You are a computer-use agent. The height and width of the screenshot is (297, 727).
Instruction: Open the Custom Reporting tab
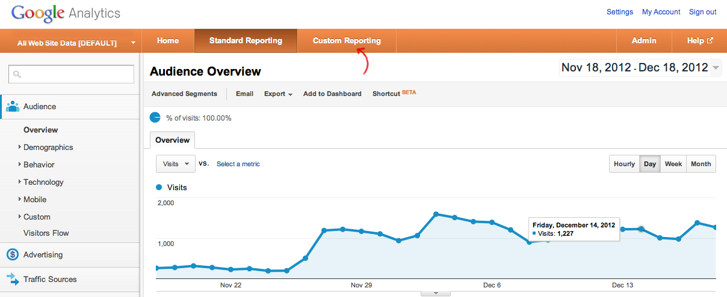click(x=347, y=41)
